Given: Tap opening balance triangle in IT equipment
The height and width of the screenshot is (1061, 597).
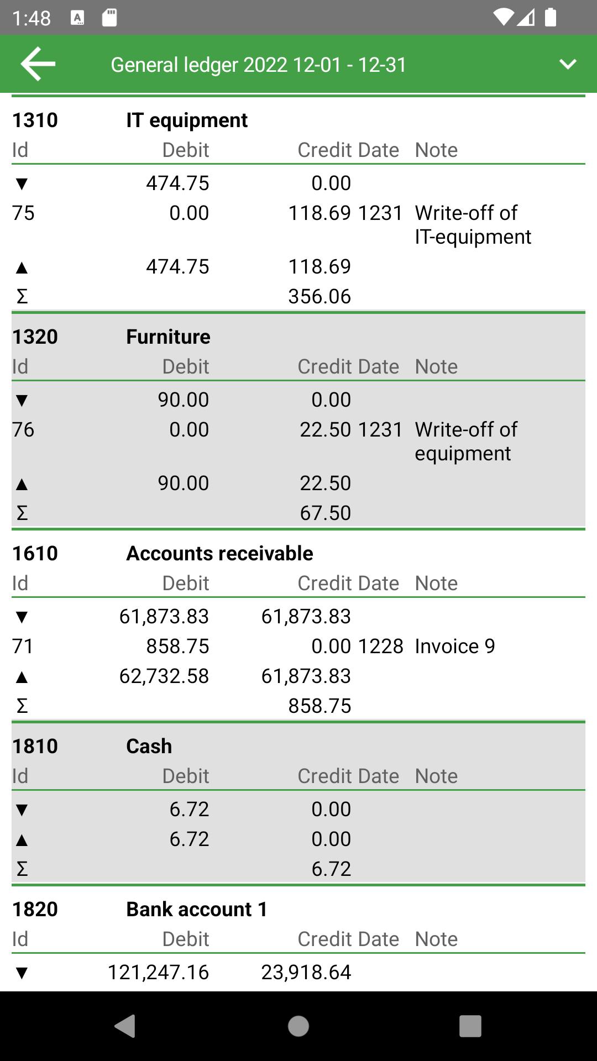Looking at the screenshot, I should coord(22,183).
